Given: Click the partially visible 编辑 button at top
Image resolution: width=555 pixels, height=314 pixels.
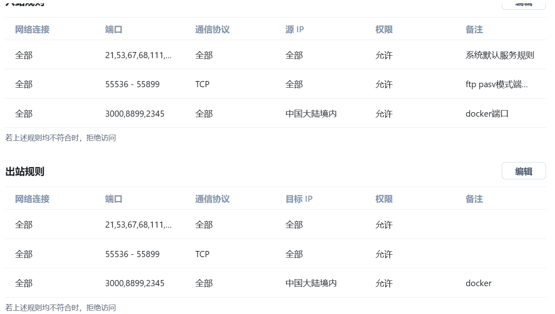Looking at the screenshot, I should pyautogui.click(x=523, y=4).
